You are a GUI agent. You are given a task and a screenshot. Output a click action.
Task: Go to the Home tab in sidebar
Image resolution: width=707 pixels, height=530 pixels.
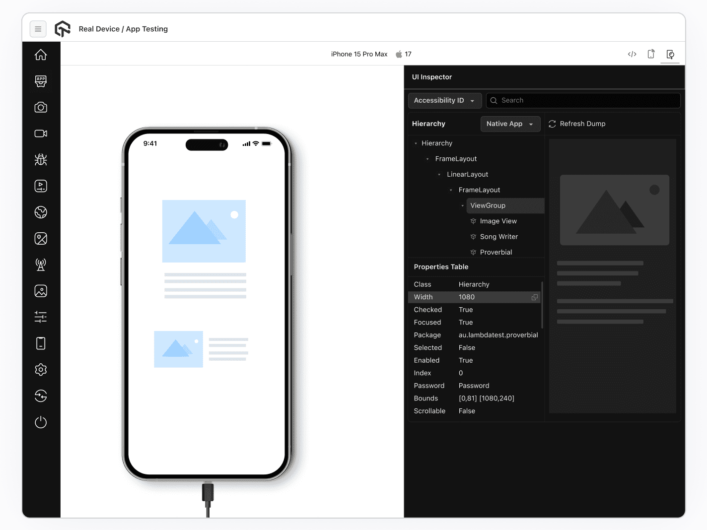(40, 55)
